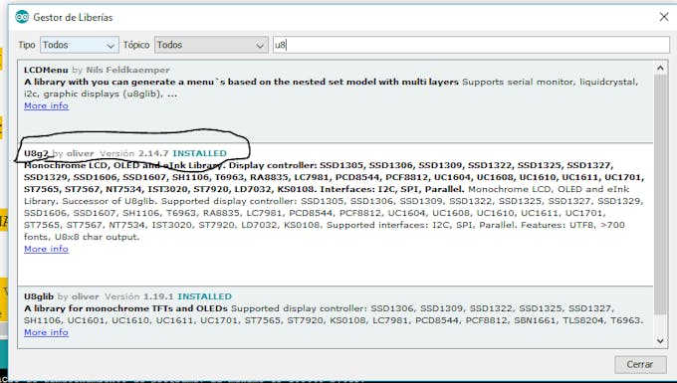Click the U8glib 'Versión 1.19.1' text
The image size is (677, 383).
click(x=138, y=296)
